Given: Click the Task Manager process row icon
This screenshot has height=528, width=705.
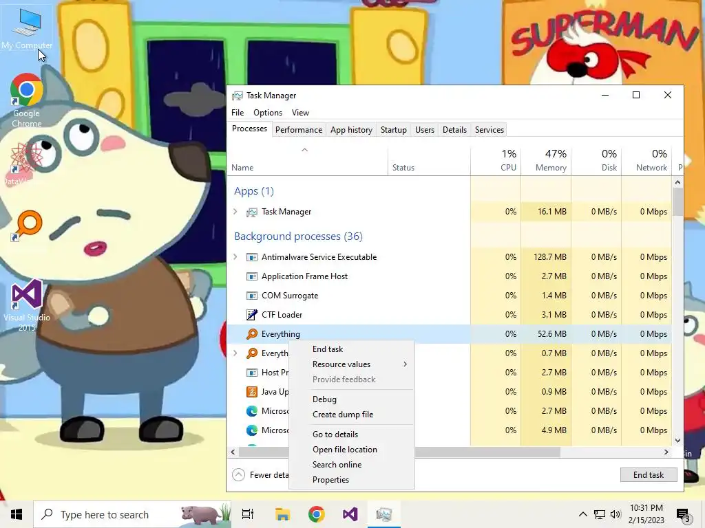Looking at the screenshot, I should click(252, 212).
